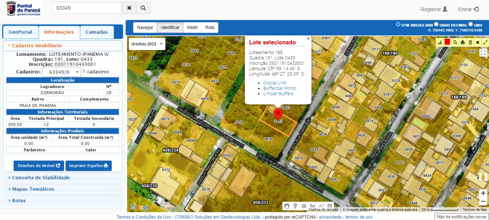Viewport: 489px width, 220px height.
Task: Click the red map marker pin
Action: (x=278, y=114)
